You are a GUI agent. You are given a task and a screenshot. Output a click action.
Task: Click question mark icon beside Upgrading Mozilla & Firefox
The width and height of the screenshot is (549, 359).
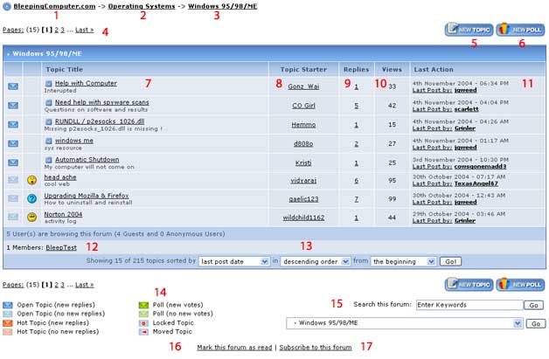point(31,199)
